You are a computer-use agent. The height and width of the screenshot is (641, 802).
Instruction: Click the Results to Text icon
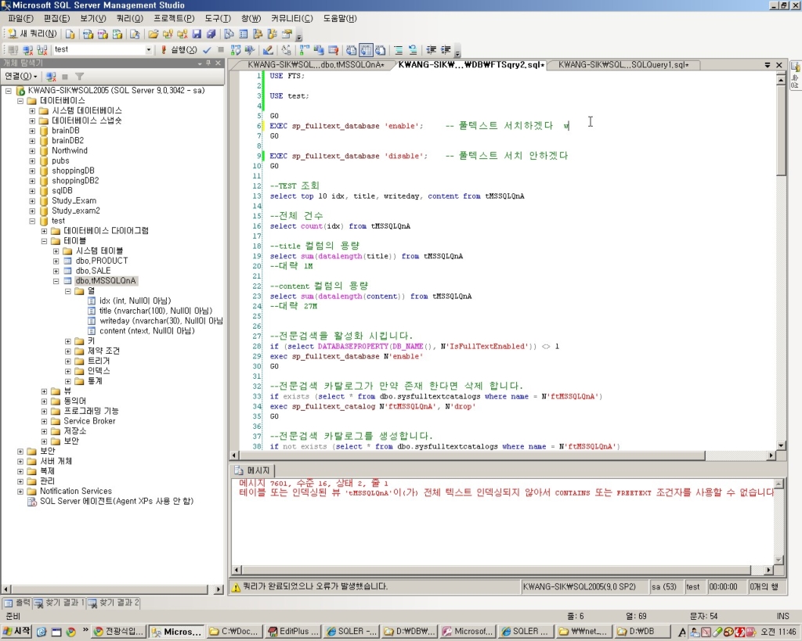click(x=352, y=49)
